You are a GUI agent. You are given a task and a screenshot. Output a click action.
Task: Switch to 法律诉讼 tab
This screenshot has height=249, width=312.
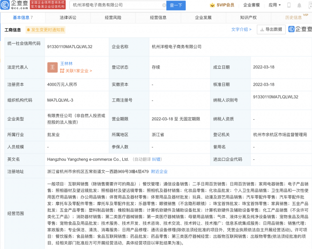[68, 18]
